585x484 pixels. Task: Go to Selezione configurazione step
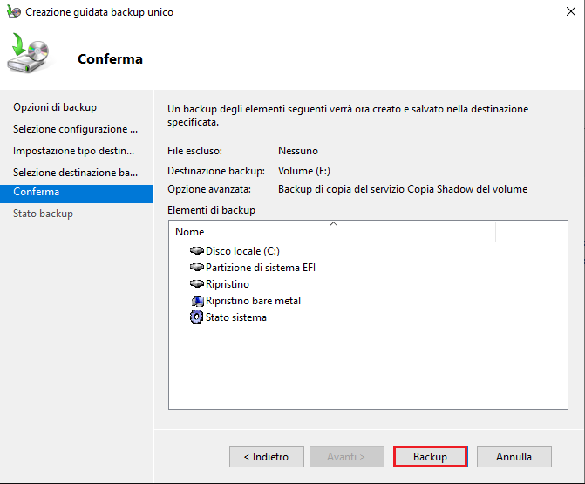pos(75,129)
